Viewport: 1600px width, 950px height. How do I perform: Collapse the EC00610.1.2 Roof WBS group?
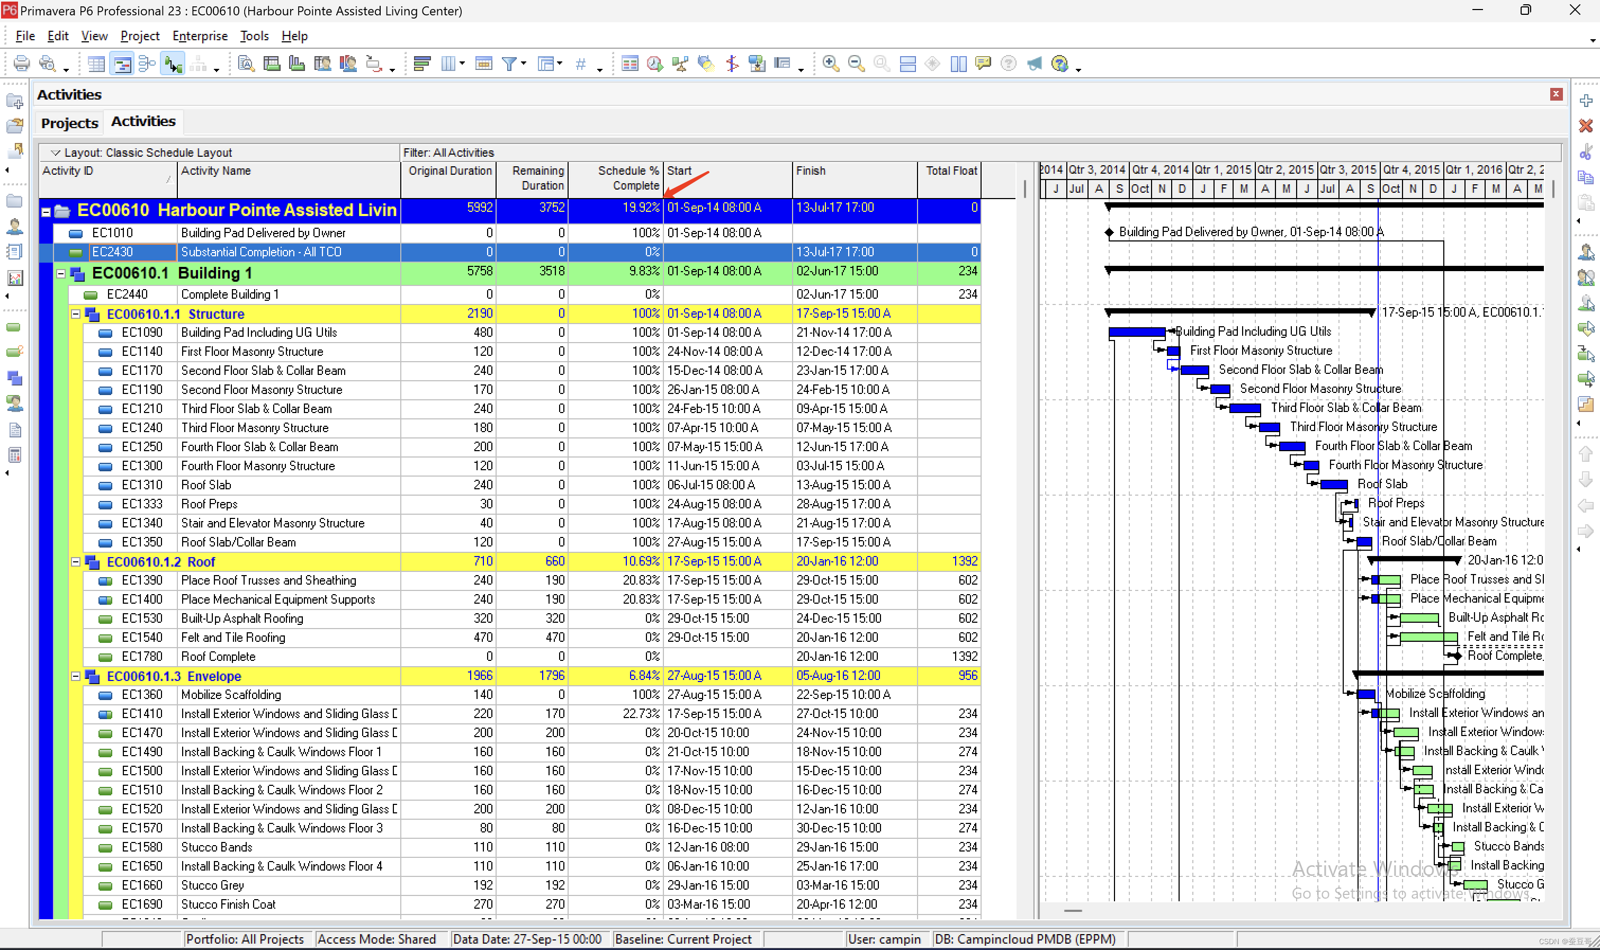[x=76, y=561]
